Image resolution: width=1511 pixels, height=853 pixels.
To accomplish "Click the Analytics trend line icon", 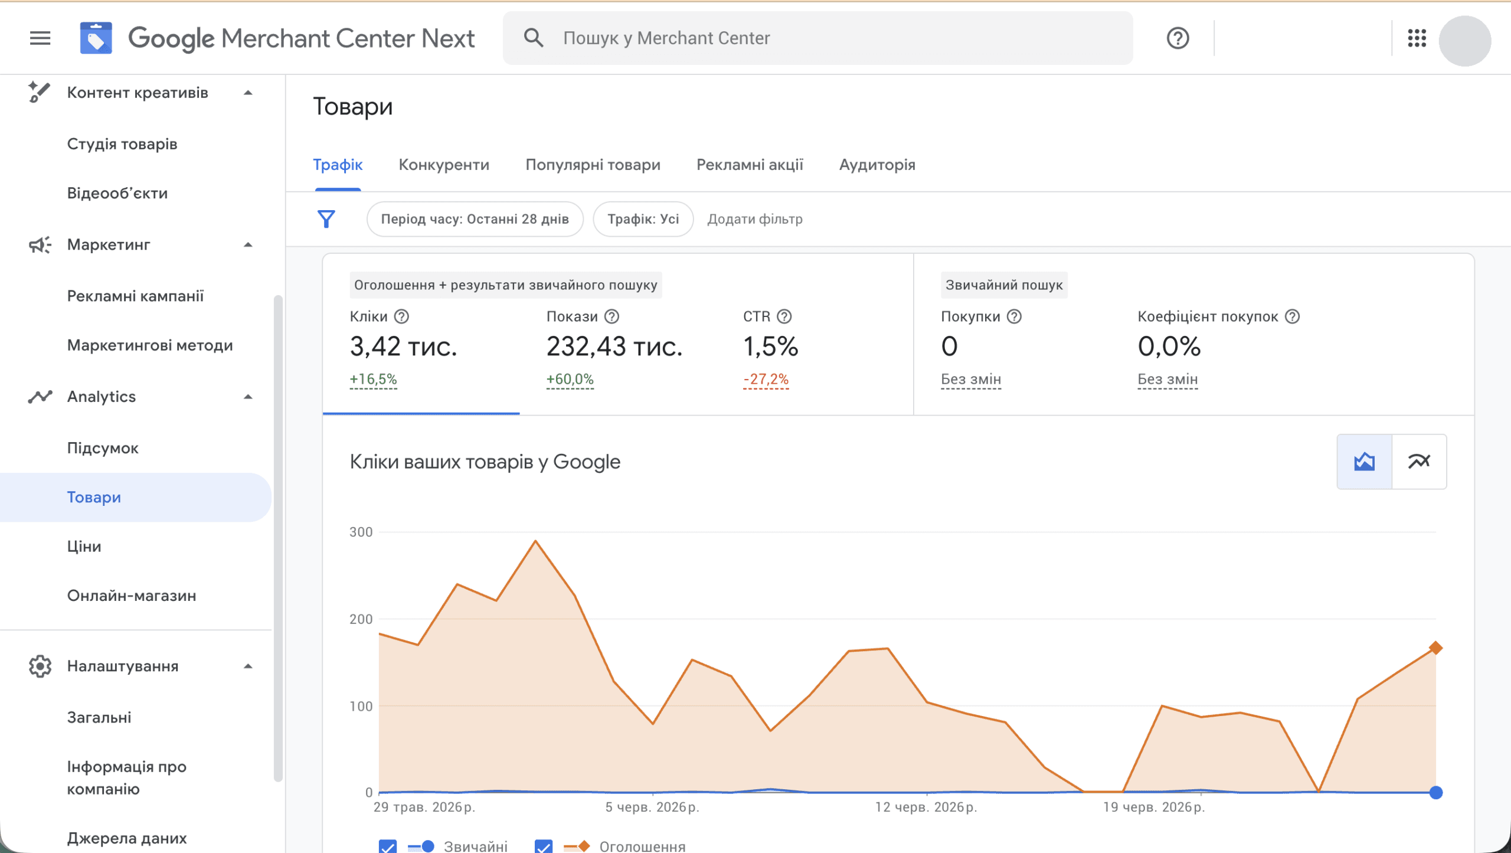I will click(x=40, y=397).
